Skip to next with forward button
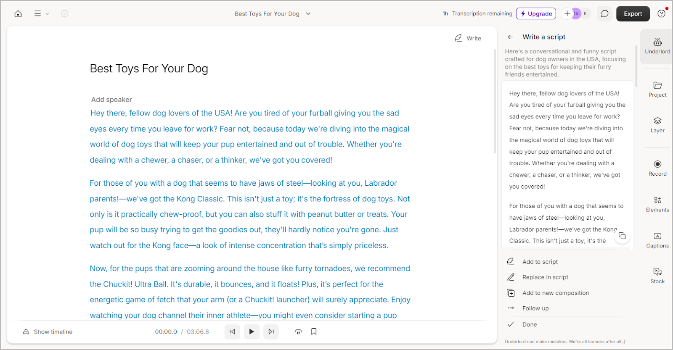Image resolution: width=673 pixels, height=350 pixels. 271,332
